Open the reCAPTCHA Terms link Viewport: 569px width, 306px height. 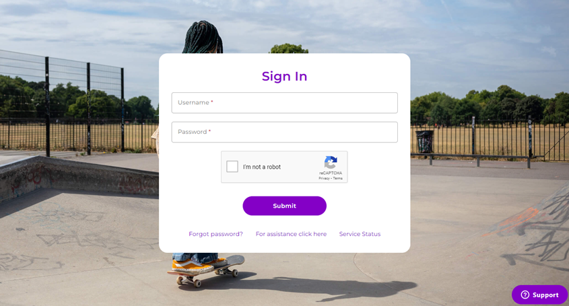338,178
